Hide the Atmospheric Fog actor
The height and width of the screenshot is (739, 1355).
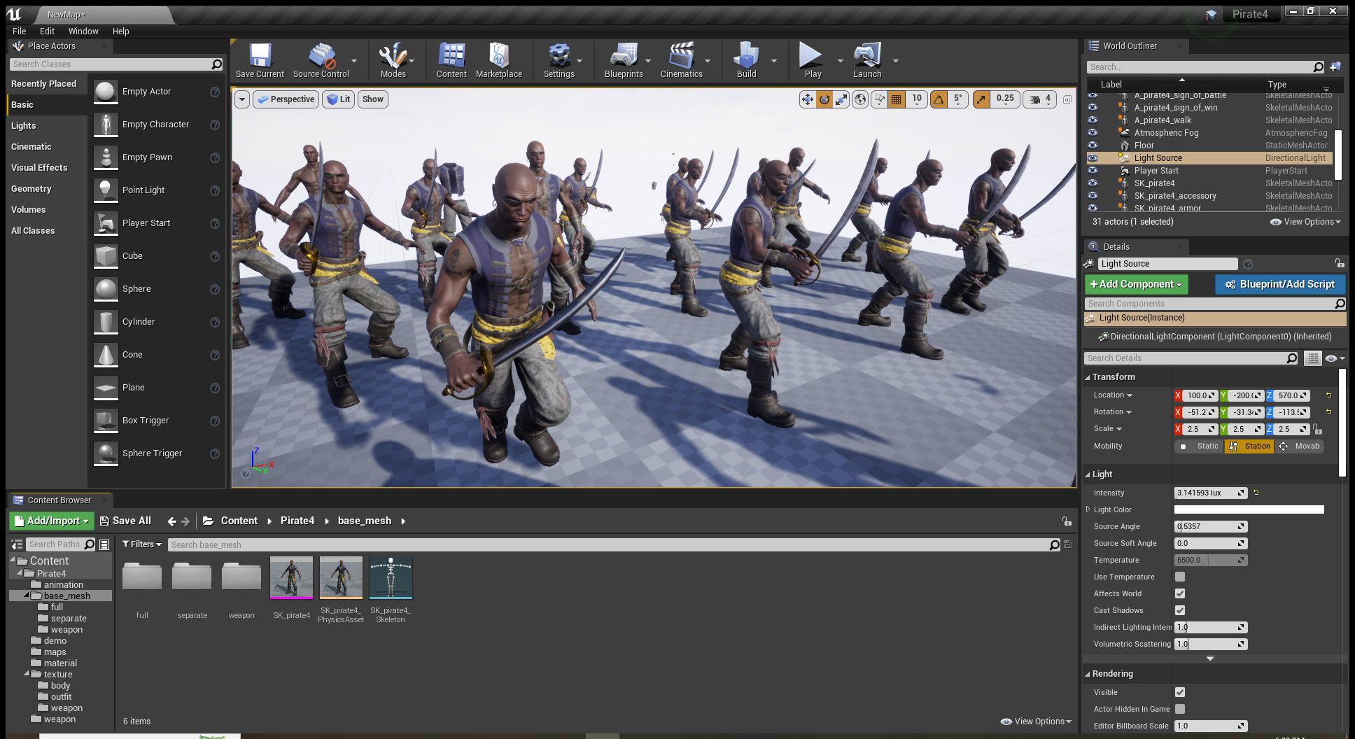tap(1093, 133)
